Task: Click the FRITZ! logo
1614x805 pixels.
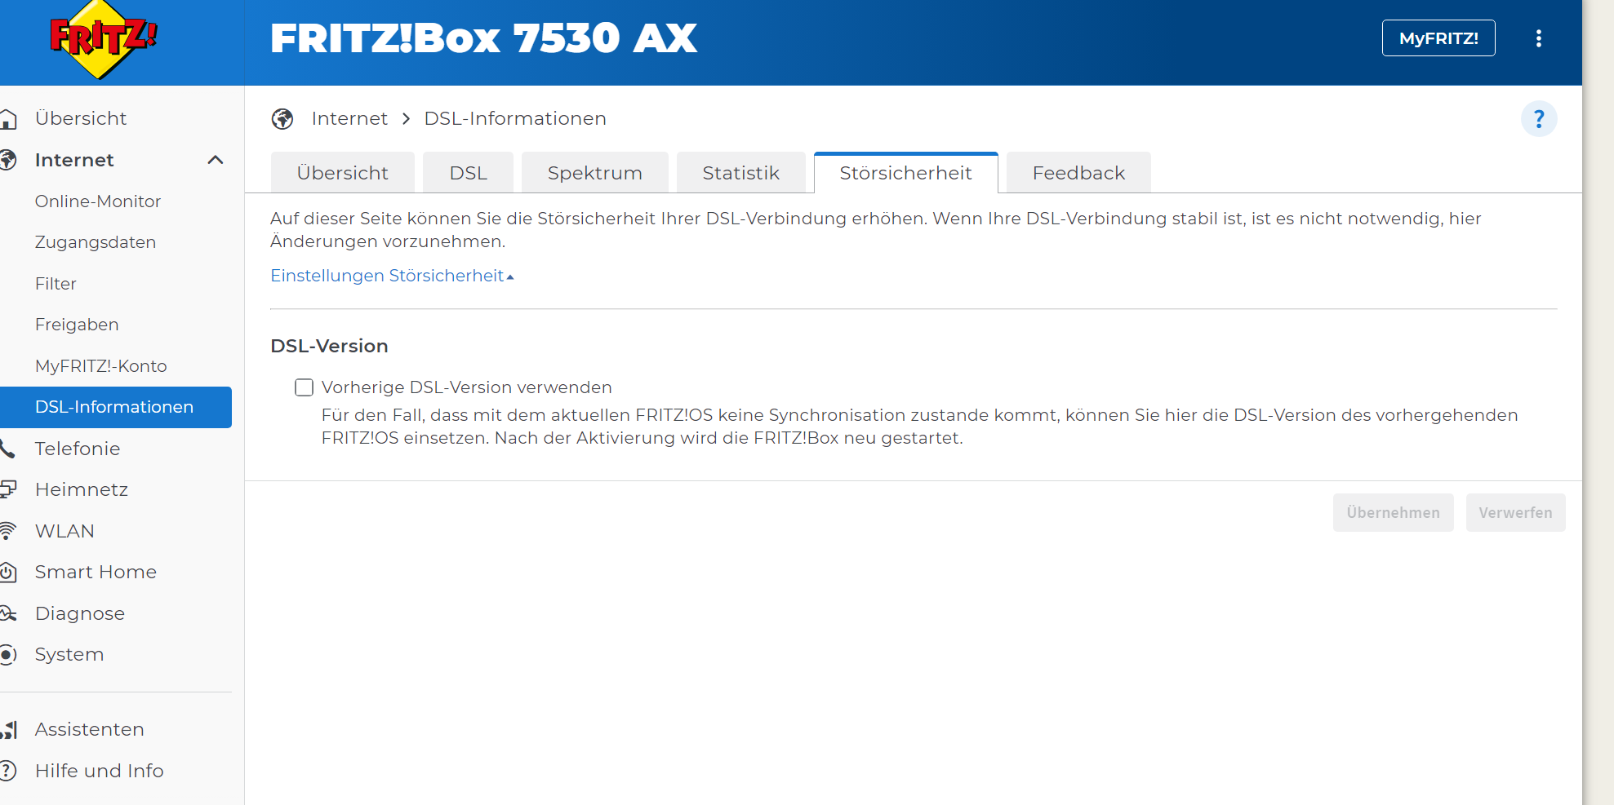Action: coord(103,40)
